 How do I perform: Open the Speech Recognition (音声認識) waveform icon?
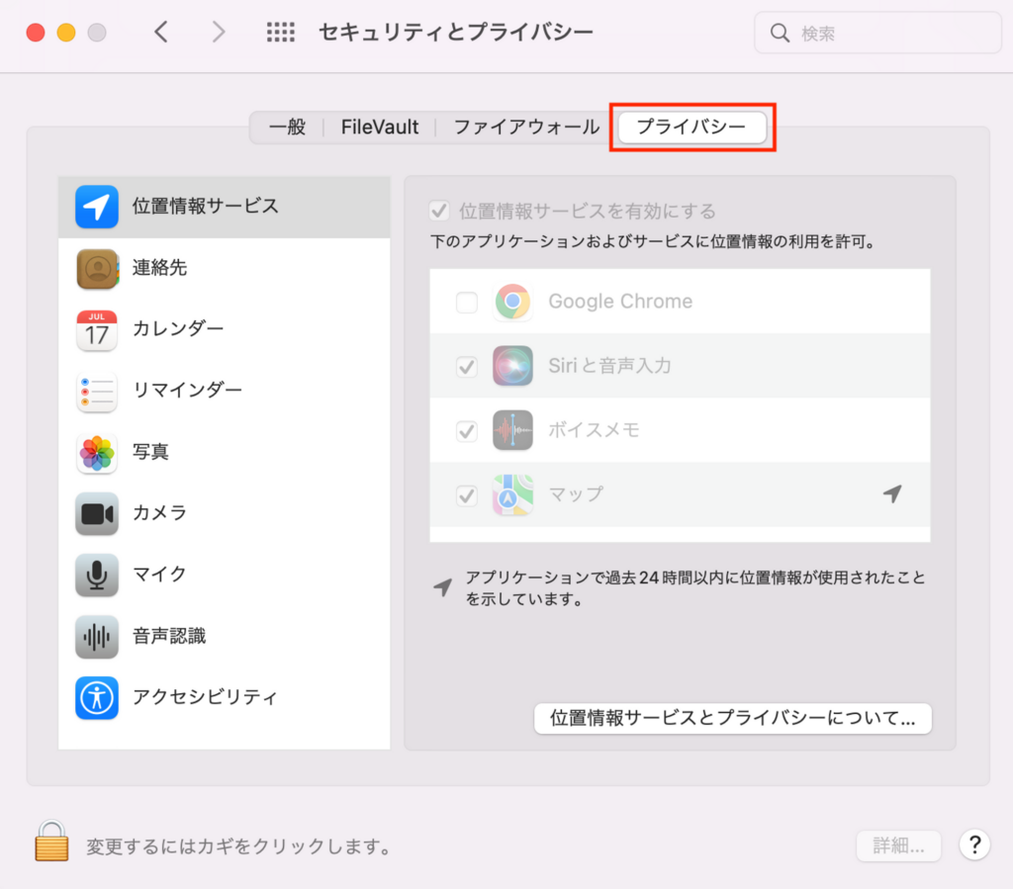click(x=96, y=636)
